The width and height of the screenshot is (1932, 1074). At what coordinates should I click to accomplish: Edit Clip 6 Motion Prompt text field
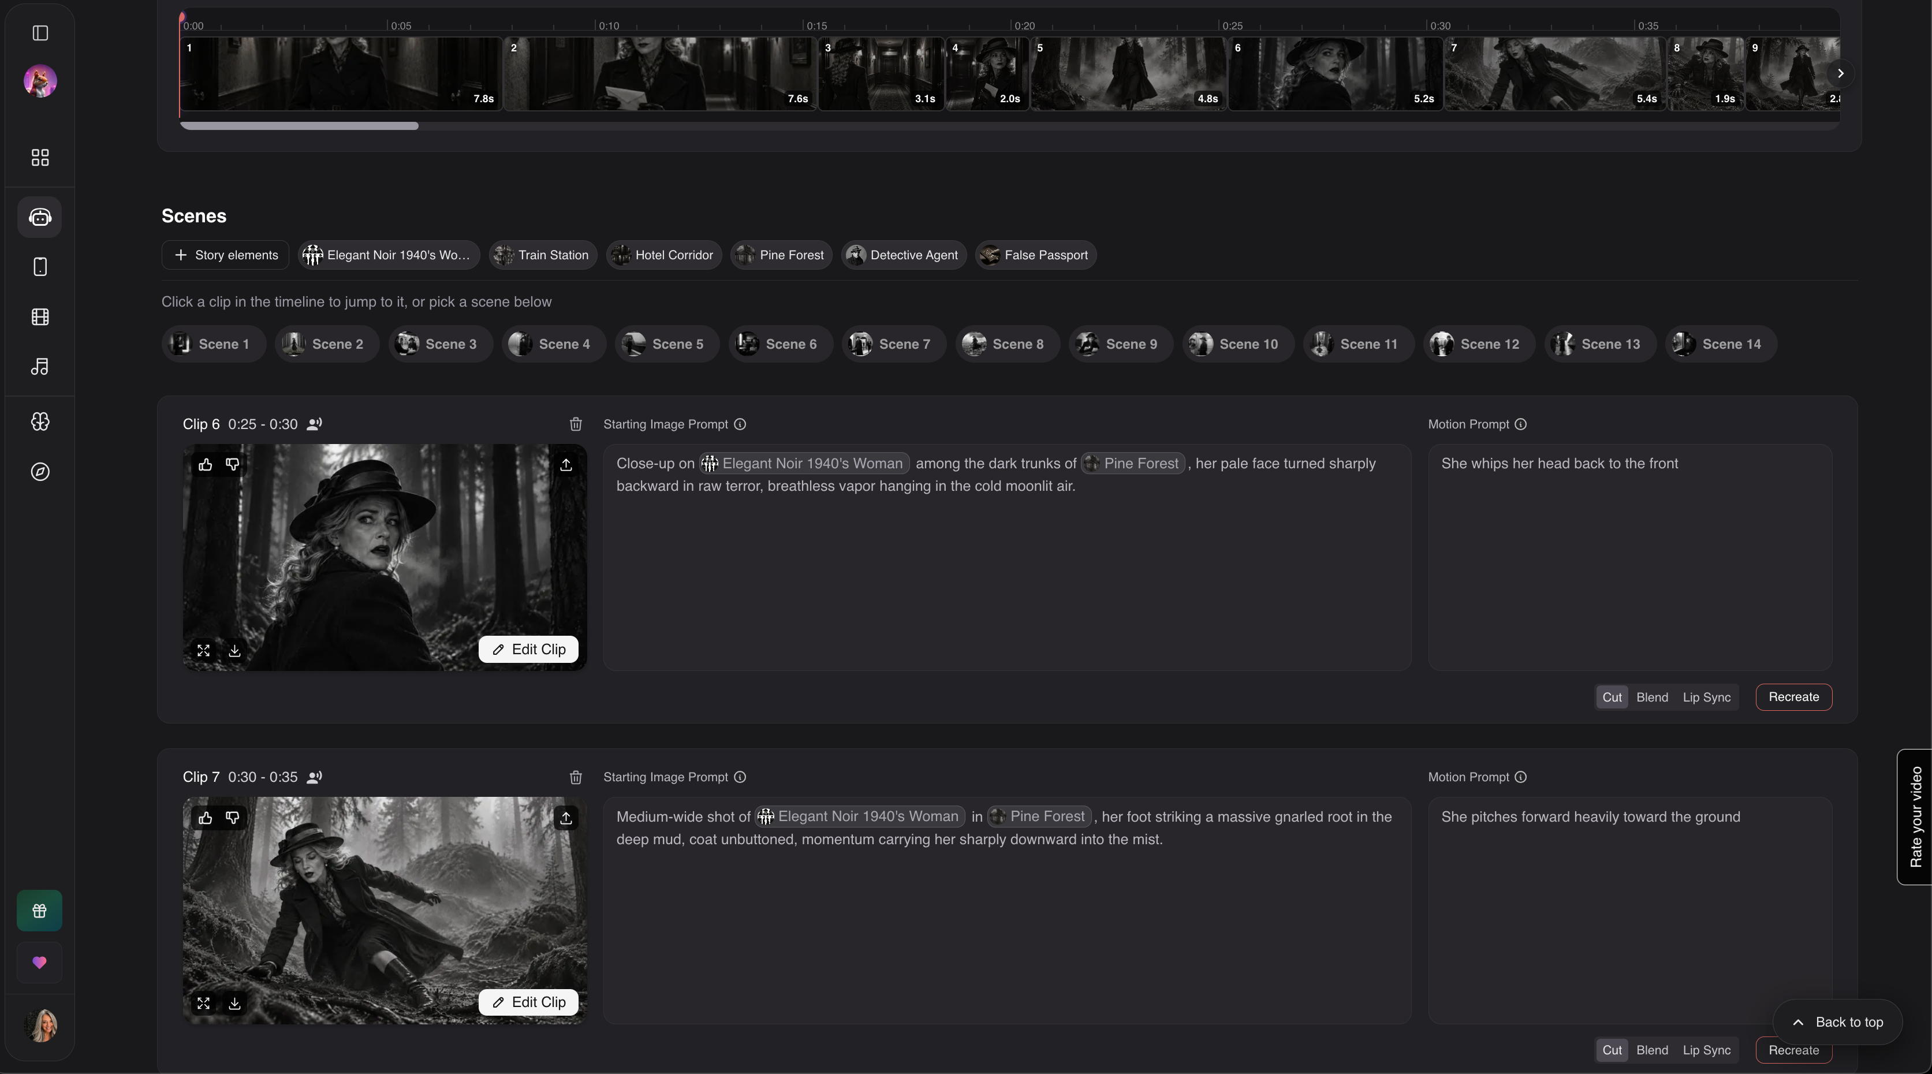1630,557
